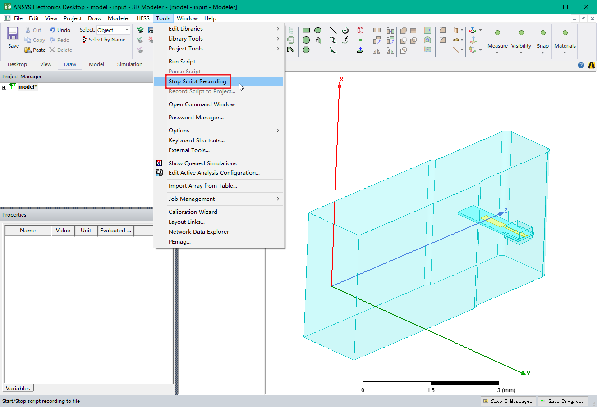This screenshot has width=597, height=407.
Task: Choose Import Array from Table
Action: tap(219, 186)
